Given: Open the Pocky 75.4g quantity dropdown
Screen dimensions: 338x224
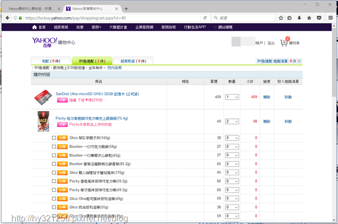Looking at the screenshot, I should tap(232, 122).
